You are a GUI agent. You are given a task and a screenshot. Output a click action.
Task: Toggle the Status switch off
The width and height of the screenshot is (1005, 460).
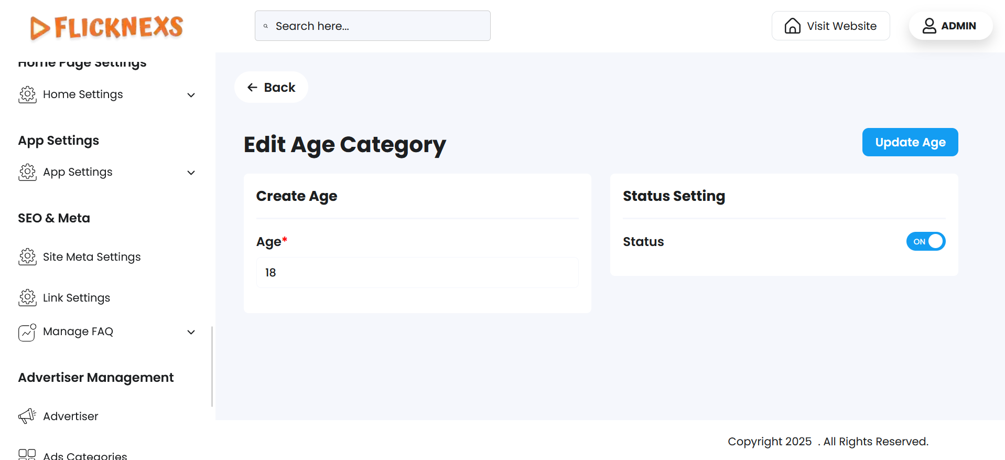pos(925,241)
